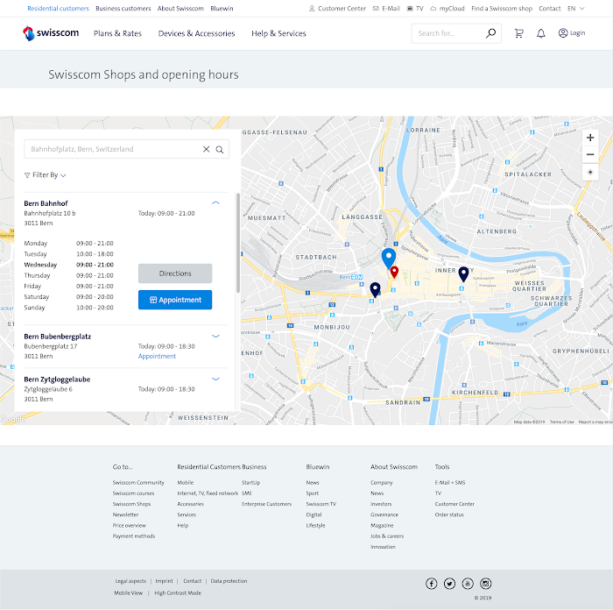Click the shop finder search magnifier

(x=220, y=150)
